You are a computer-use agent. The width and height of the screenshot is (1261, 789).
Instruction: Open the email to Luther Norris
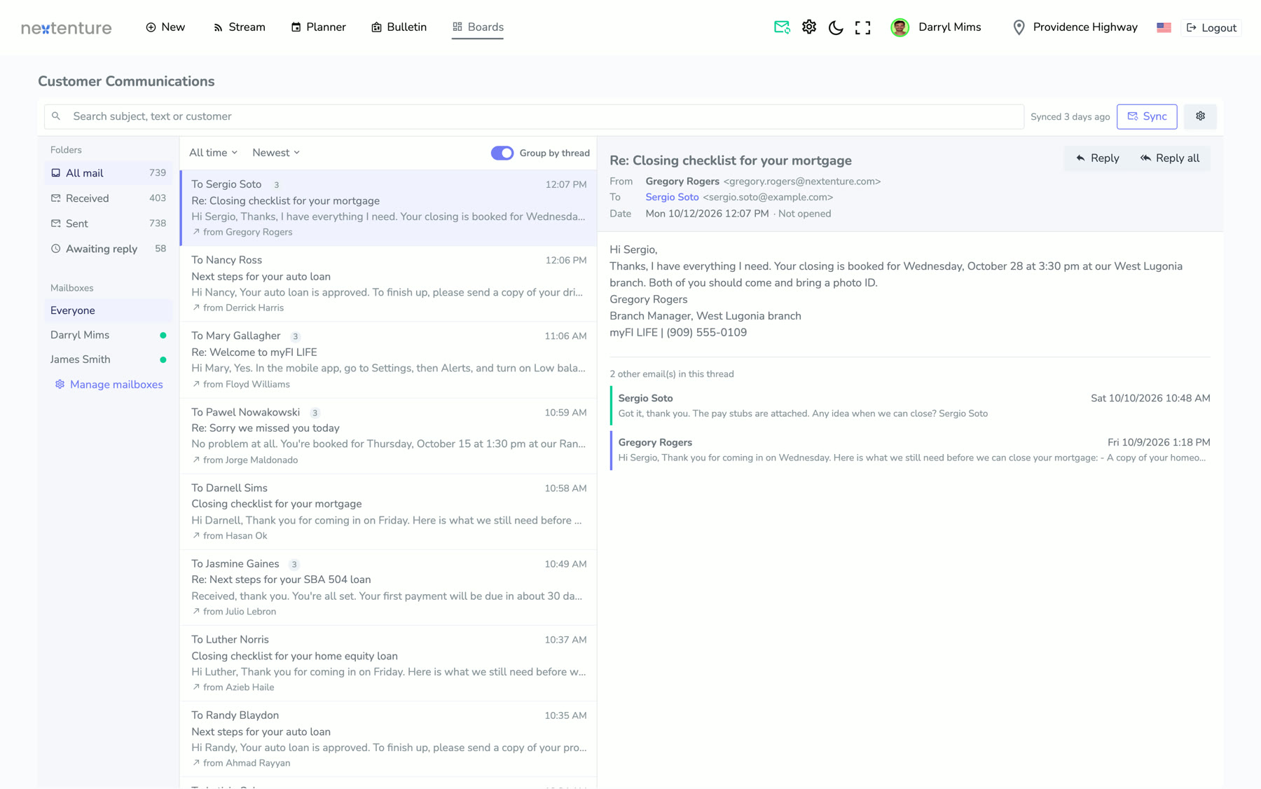[389, 663]
